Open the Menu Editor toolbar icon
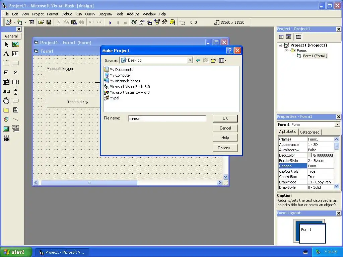Viewport: 343px width, 257px height. coord(32,22)
